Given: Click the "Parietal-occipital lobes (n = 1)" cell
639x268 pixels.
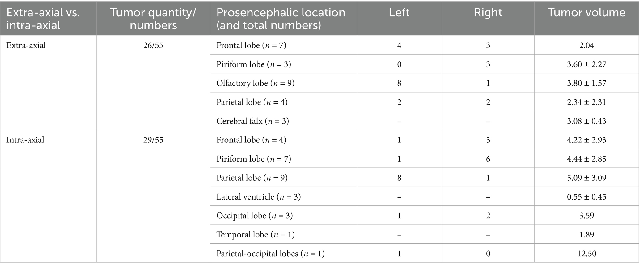Looking at the screenshot, I should pyautogui.click(x=270, y=254).
